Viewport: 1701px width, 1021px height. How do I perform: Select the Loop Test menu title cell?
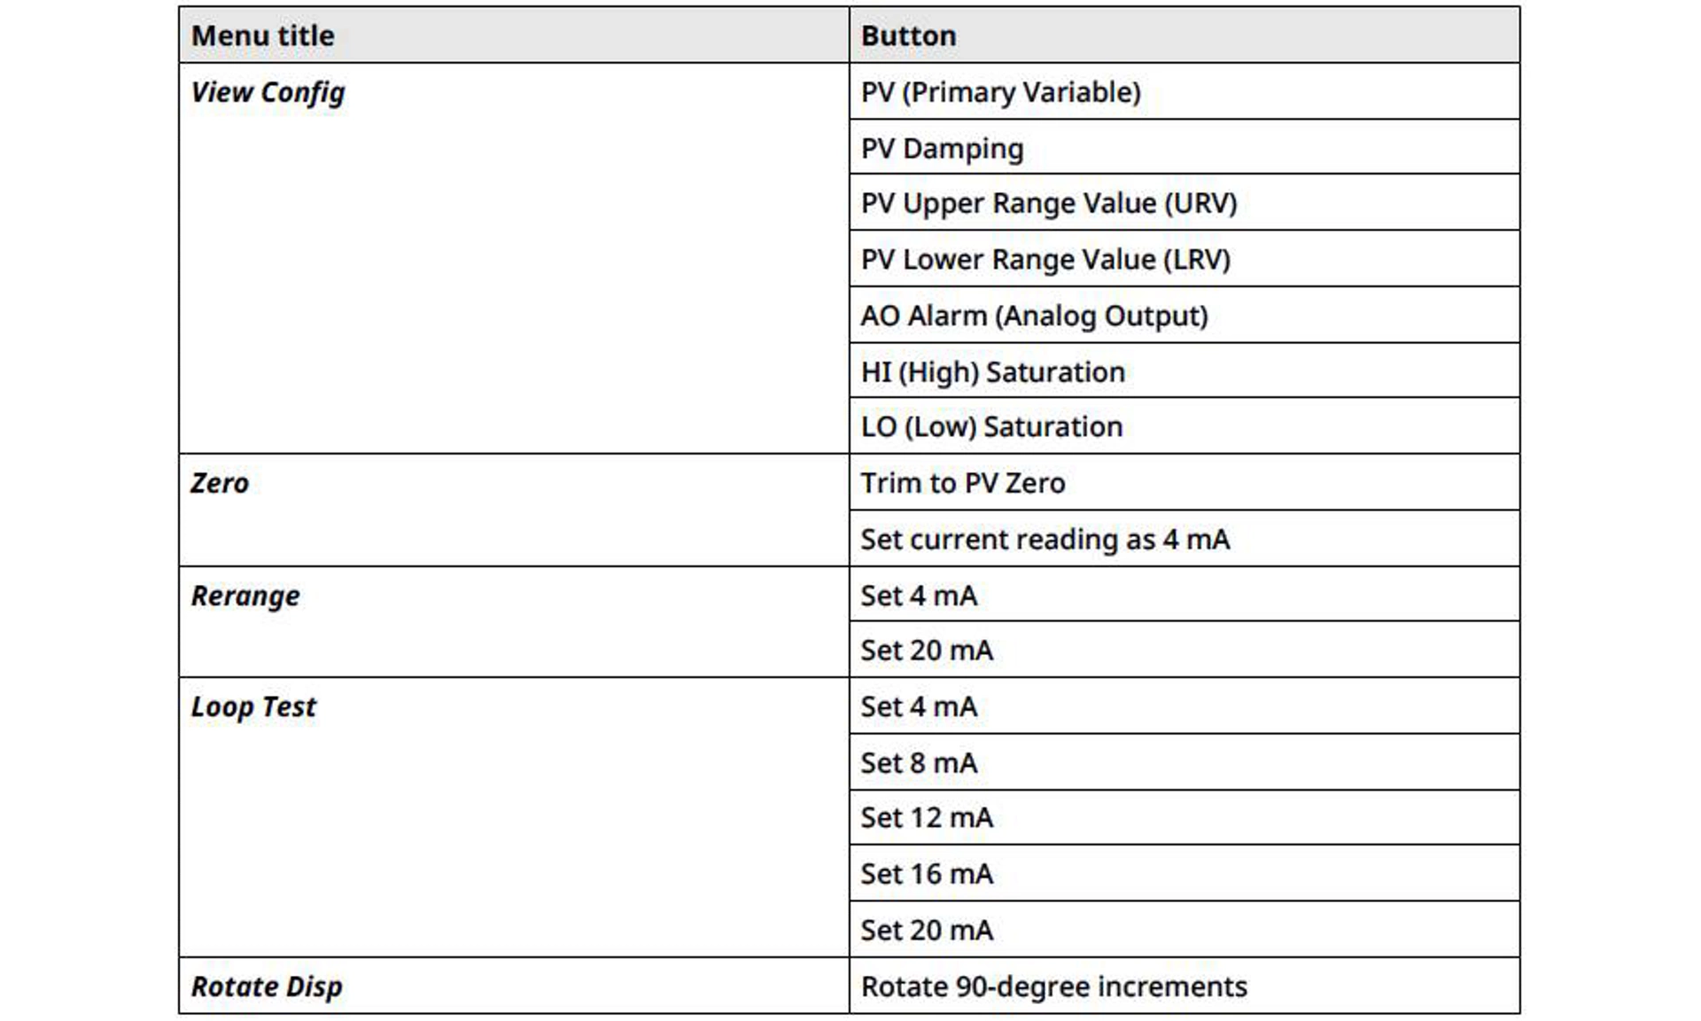point(514,817)
